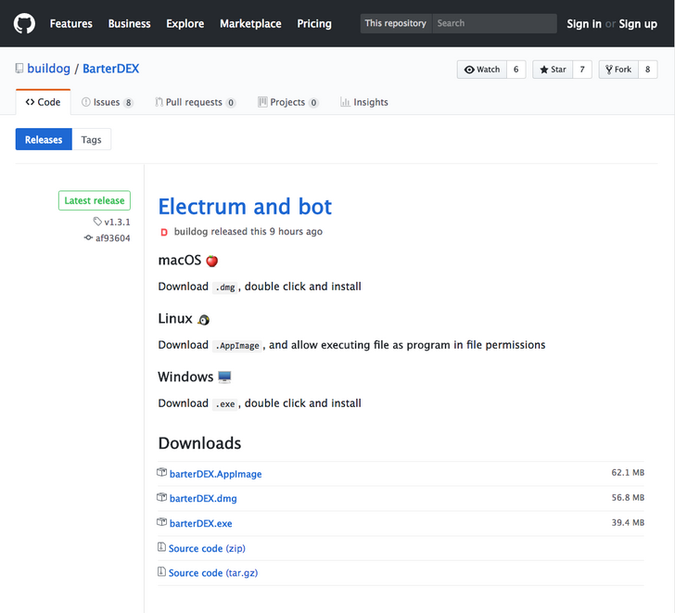
Task: Star the repository using the Star button
Action: pyautogui.click(x=553, y=70)
